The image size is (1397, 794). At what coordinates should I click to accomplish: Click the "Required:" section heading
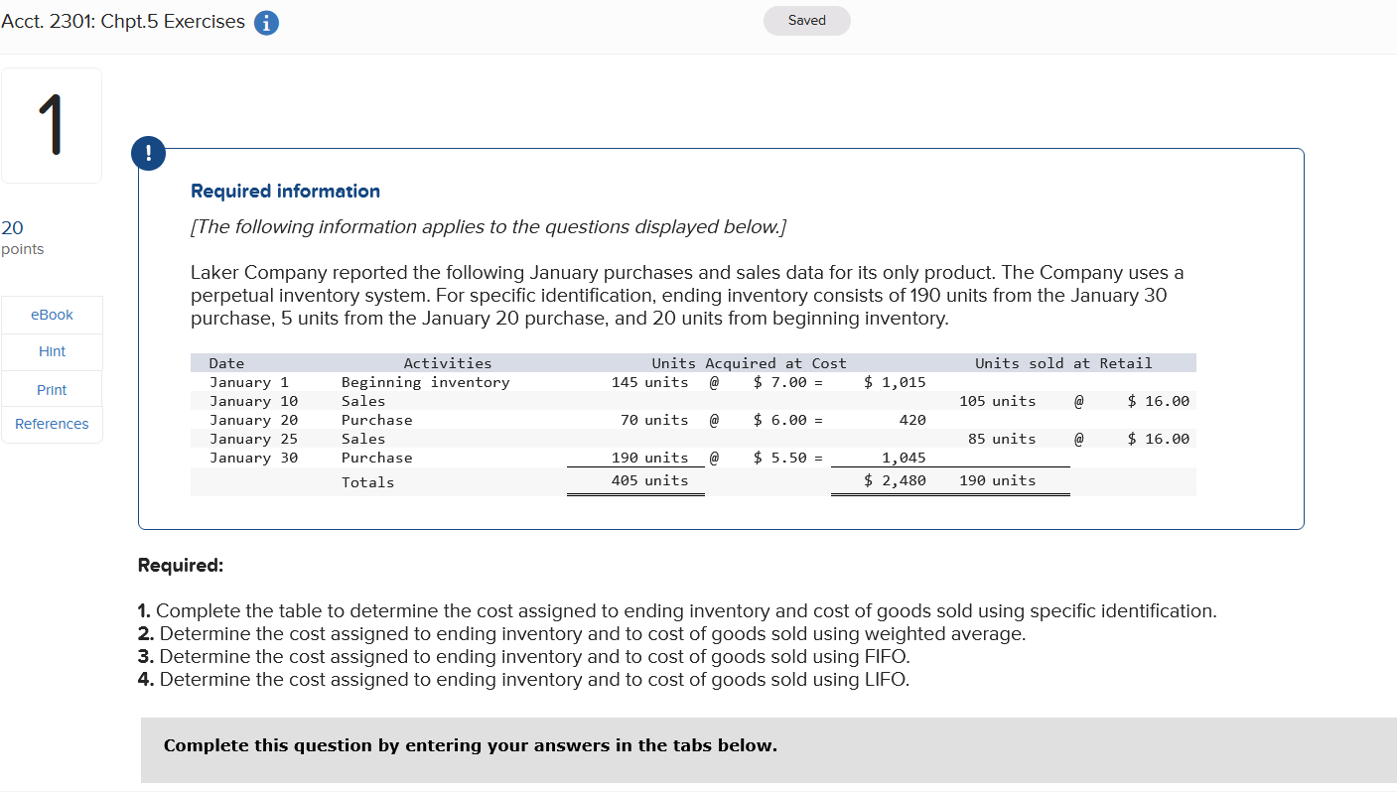(180, 564)
